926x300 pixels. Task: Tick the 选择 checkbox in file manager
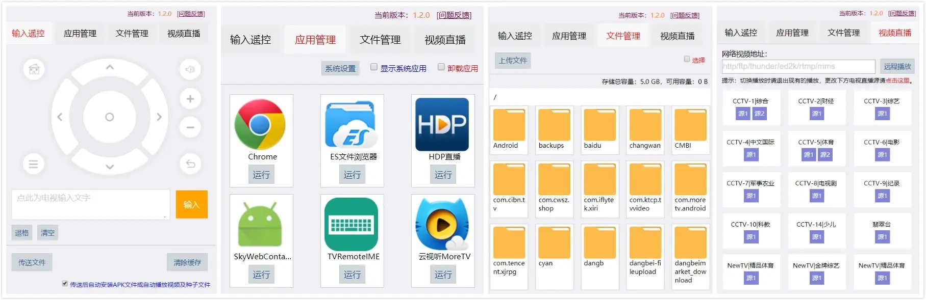click(x=687, y=59)
